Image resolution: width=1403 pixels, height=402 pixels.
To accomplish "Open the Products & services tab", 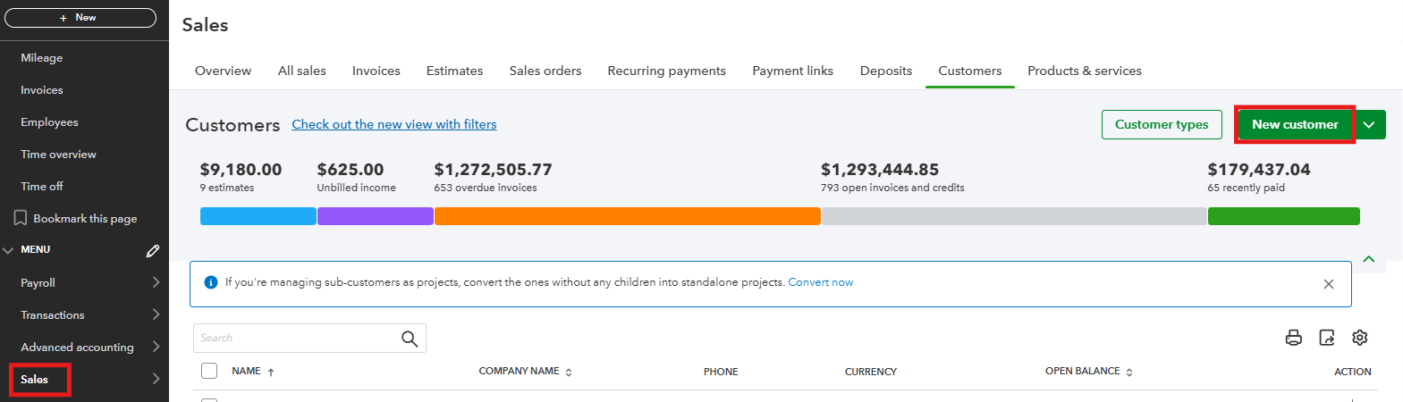I will 1084,71.
